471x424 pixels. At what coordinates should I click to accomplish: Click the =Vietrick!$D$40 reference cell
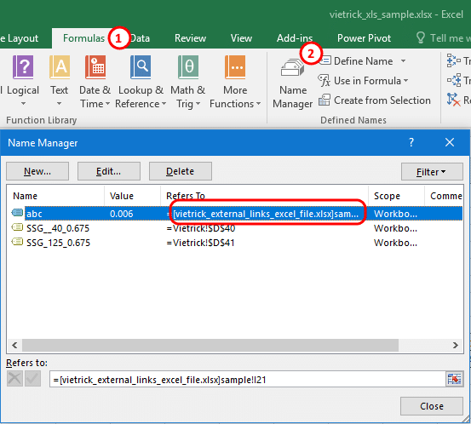[201, 228]
